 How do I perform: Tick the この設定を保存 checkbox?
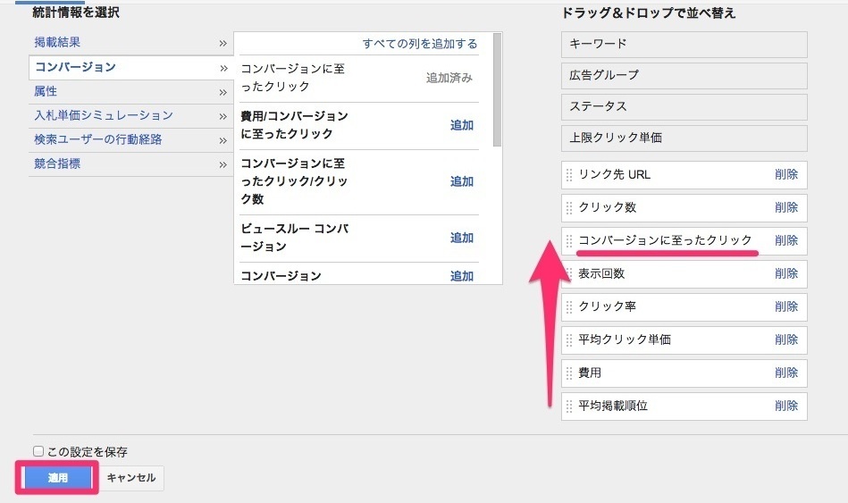tap(38, 451)
